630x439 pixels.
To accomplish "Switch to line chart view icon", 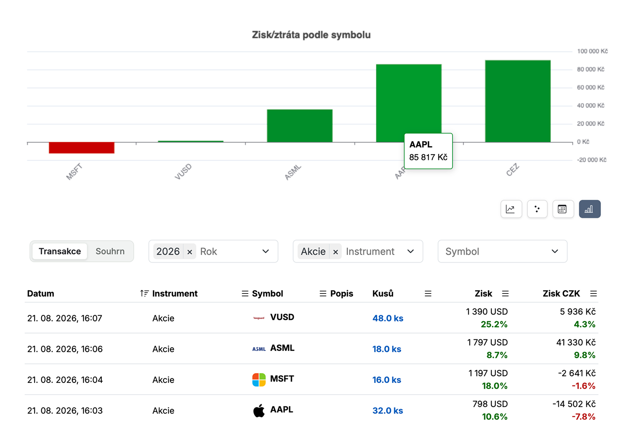I will [511, 209].
